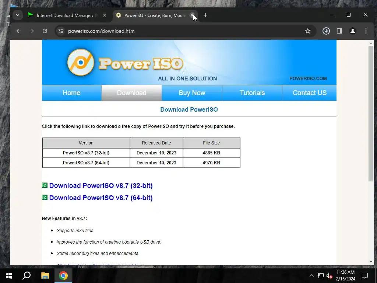Switch to Internet Download Manager tab

66,15
